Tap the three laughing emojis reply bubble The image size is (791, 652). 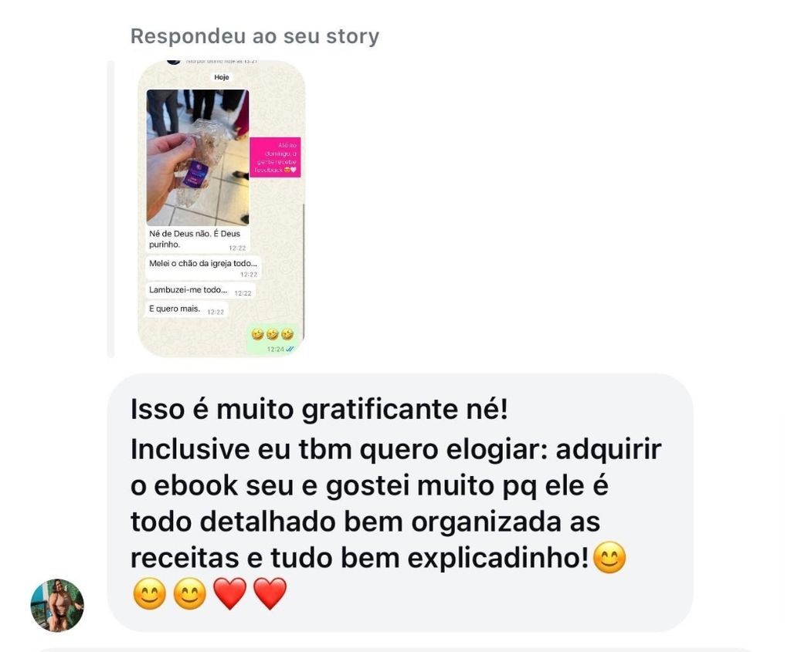pyautogui.click(x=273, y=339)
